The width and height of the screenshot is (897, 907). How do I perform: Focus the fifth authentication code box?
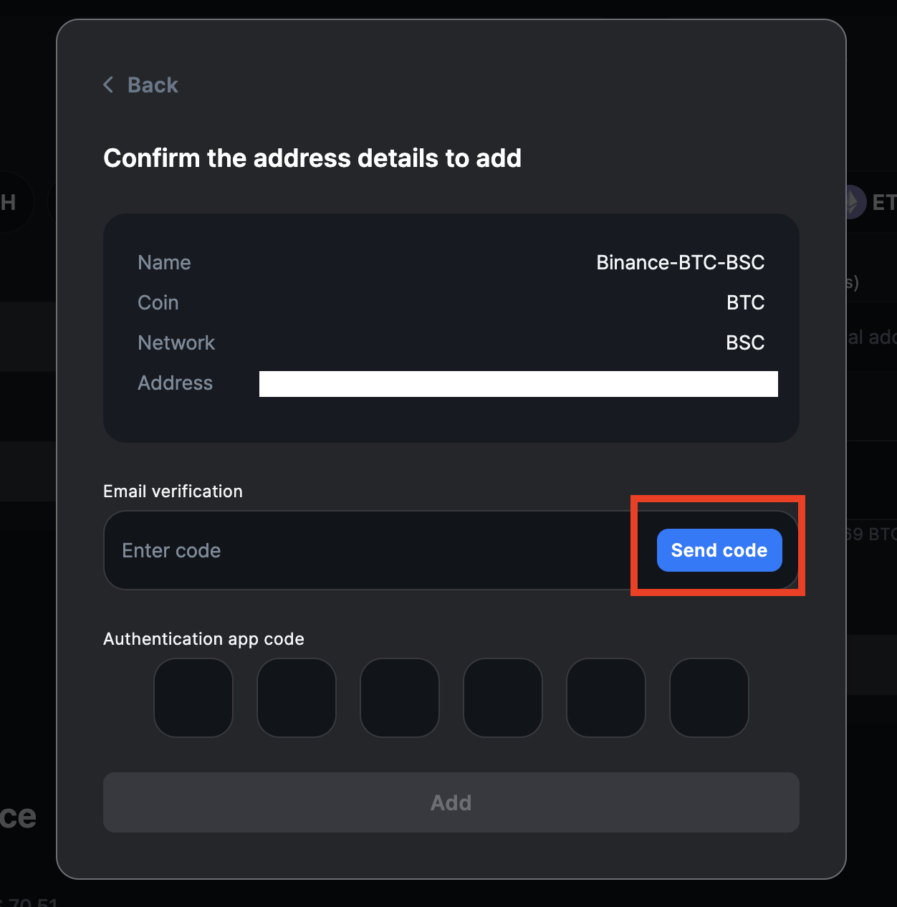pyautogui.click(x=606, y=698)
